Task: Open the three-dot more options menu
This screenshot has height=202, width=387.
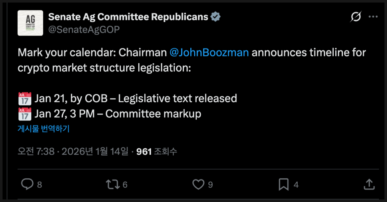Action: point(373,17)
